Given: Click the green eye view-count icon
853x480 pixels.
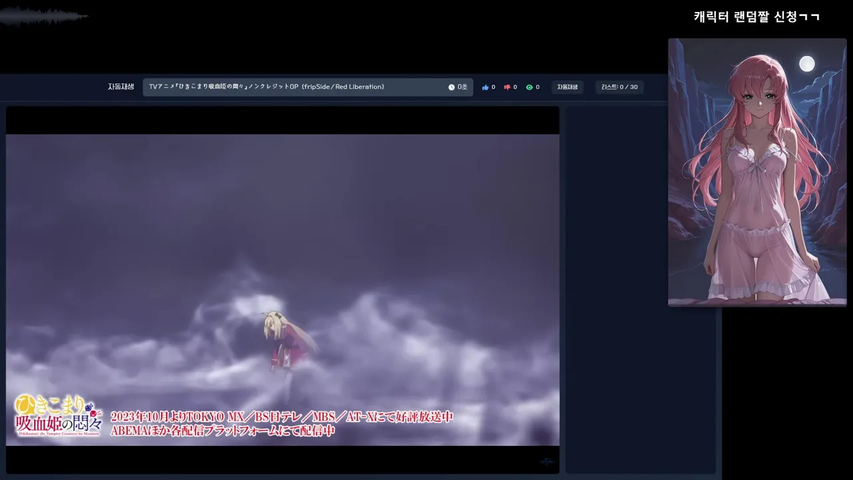Looking at the screenshot, I should click(x=529, y=87).
